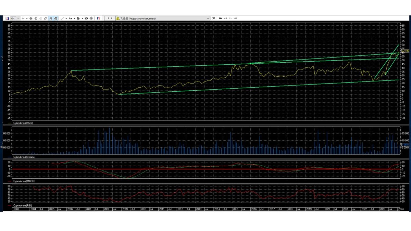Click the 2024 label on time axis
This screenshot has height=231, width=411.
tap(401, 209)
